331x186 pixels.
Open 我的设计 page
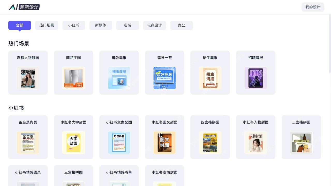(313, 7)
